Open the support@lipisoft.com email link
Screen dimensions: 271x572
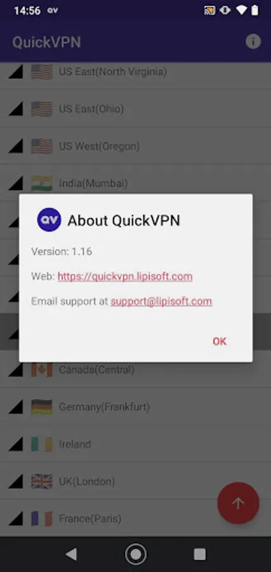point(161,301)
